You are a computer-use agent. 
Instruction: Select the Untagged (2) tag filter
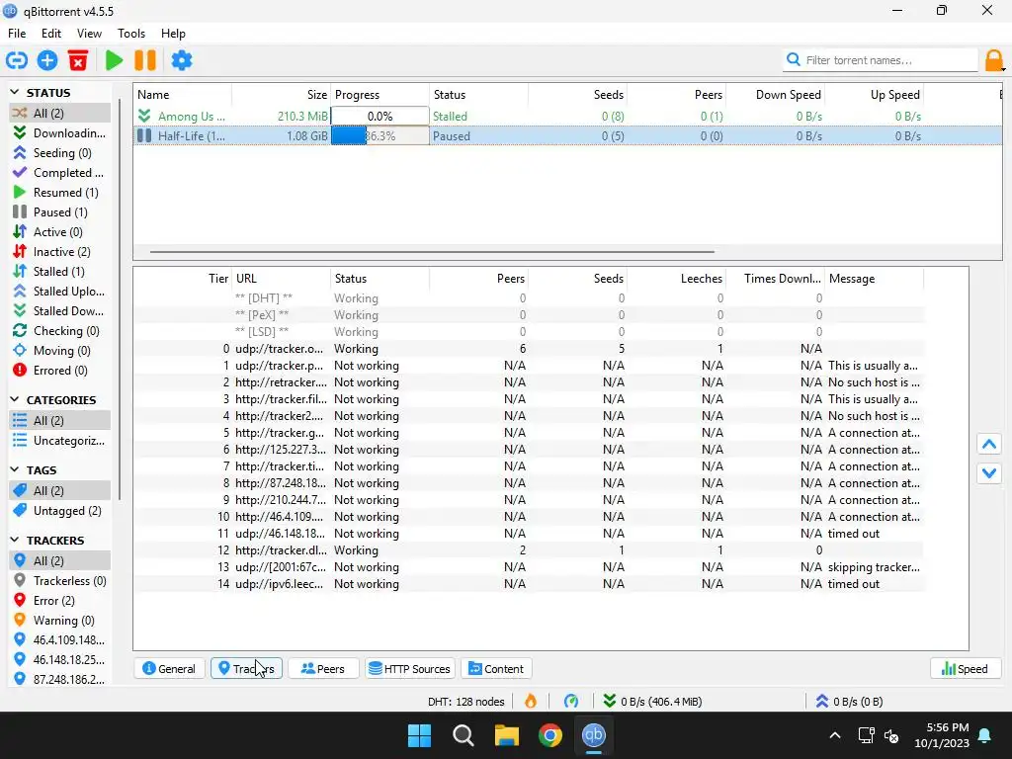pyautogui.click(x=60, y=511)
